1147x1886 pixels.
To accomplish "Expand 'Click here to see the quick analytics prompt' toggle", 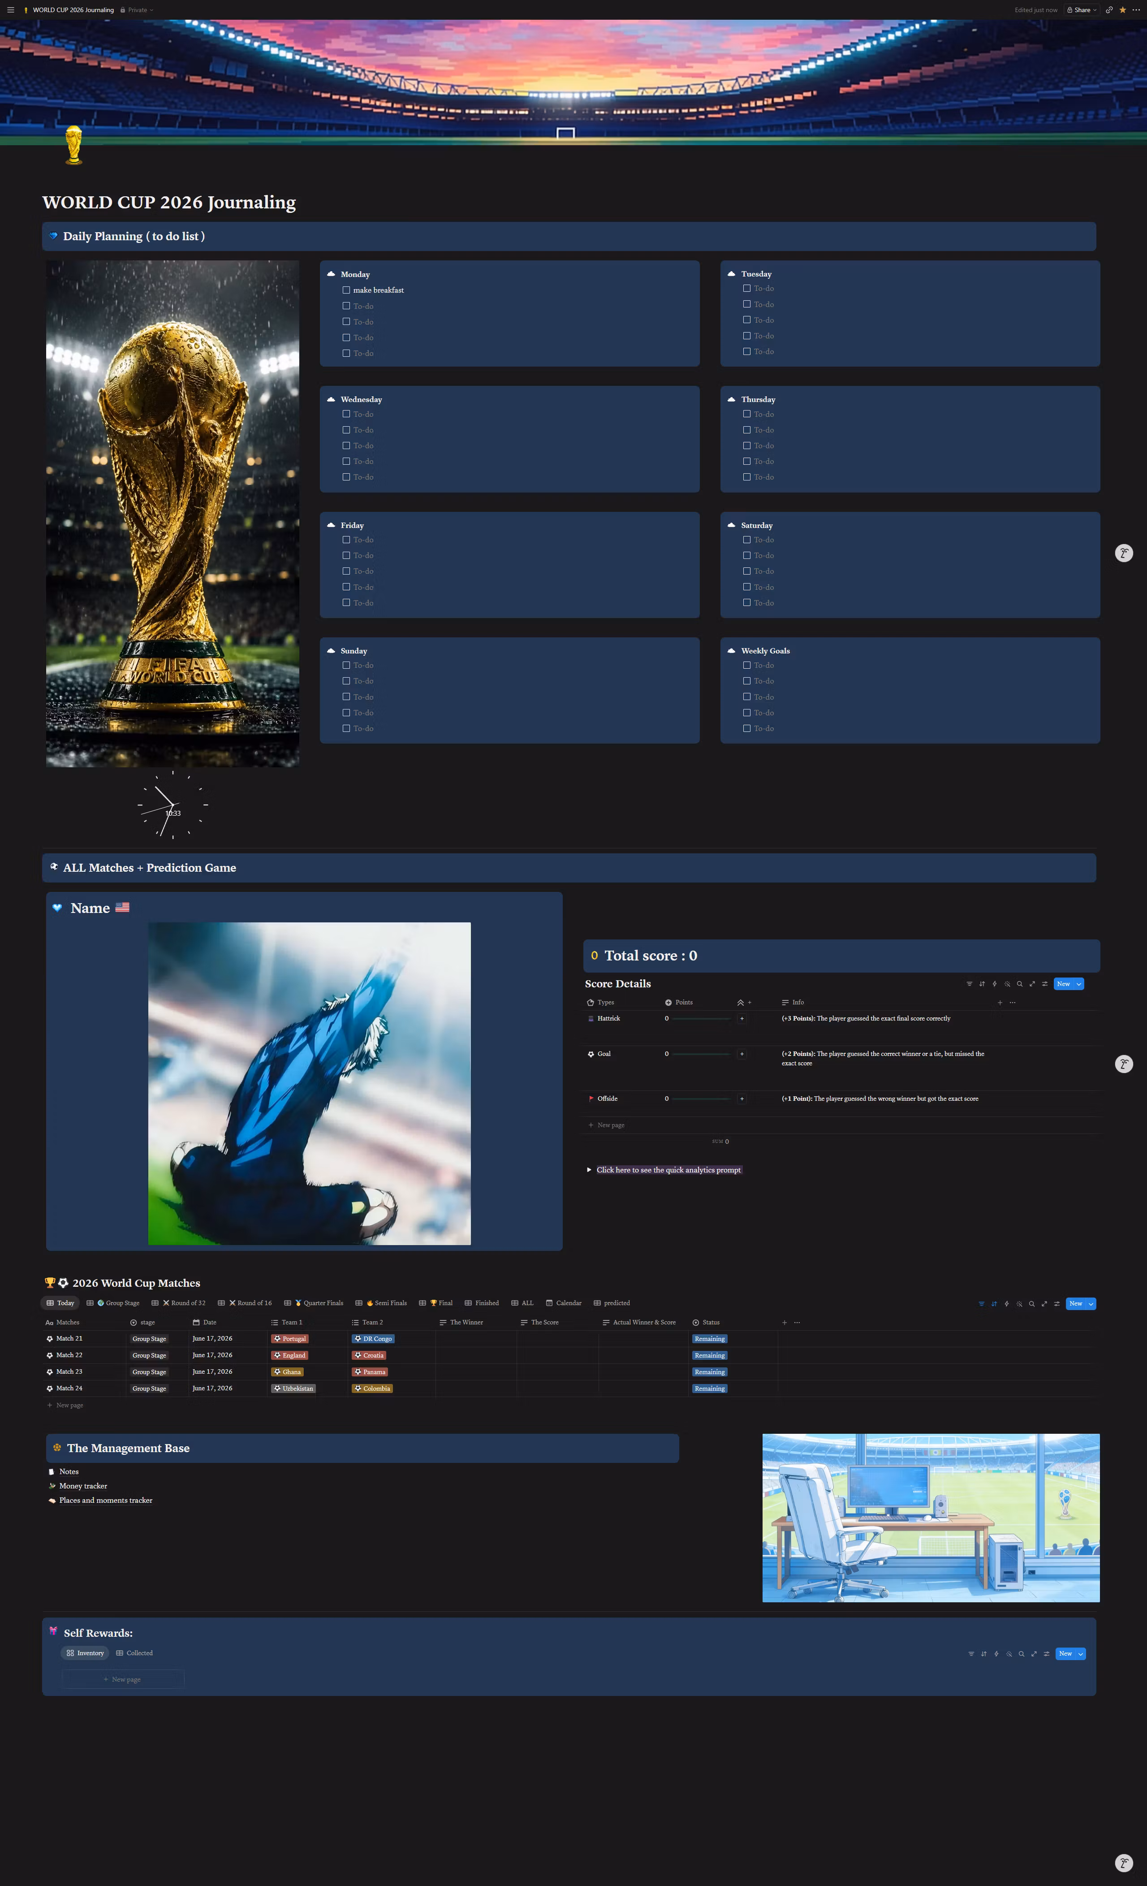I will 588,1170.
